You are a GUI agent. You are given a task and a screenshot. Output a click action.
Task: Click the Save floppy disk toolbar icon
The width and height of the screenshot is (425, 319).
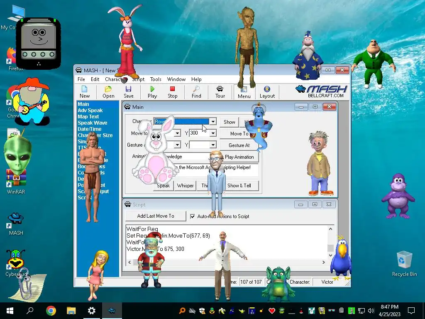point(129,92)
